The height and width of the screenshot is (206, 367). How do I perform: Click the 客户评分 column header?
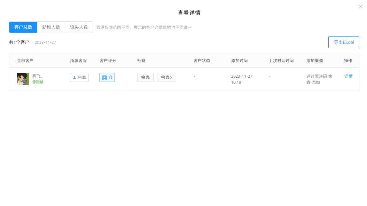pyautogui.click(x=108, y=61)
